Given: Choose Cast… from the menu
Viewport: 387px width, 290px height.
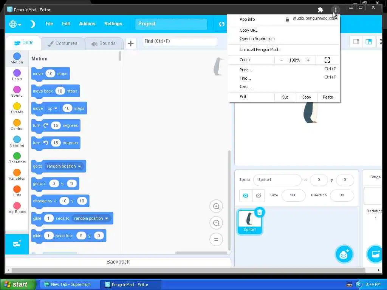Looking at the screenshot, I should pos(283,87).
